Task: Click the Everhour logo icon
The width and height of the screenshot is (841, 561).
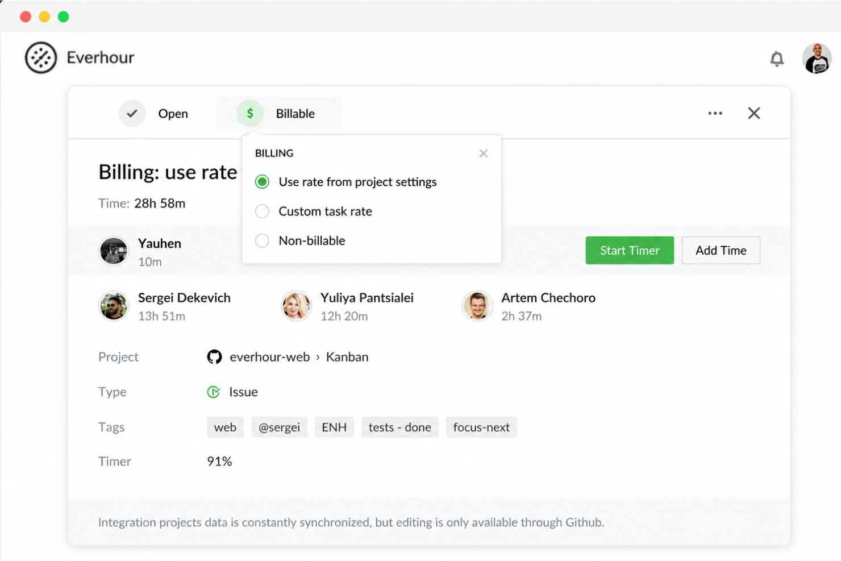Action: 41,57
